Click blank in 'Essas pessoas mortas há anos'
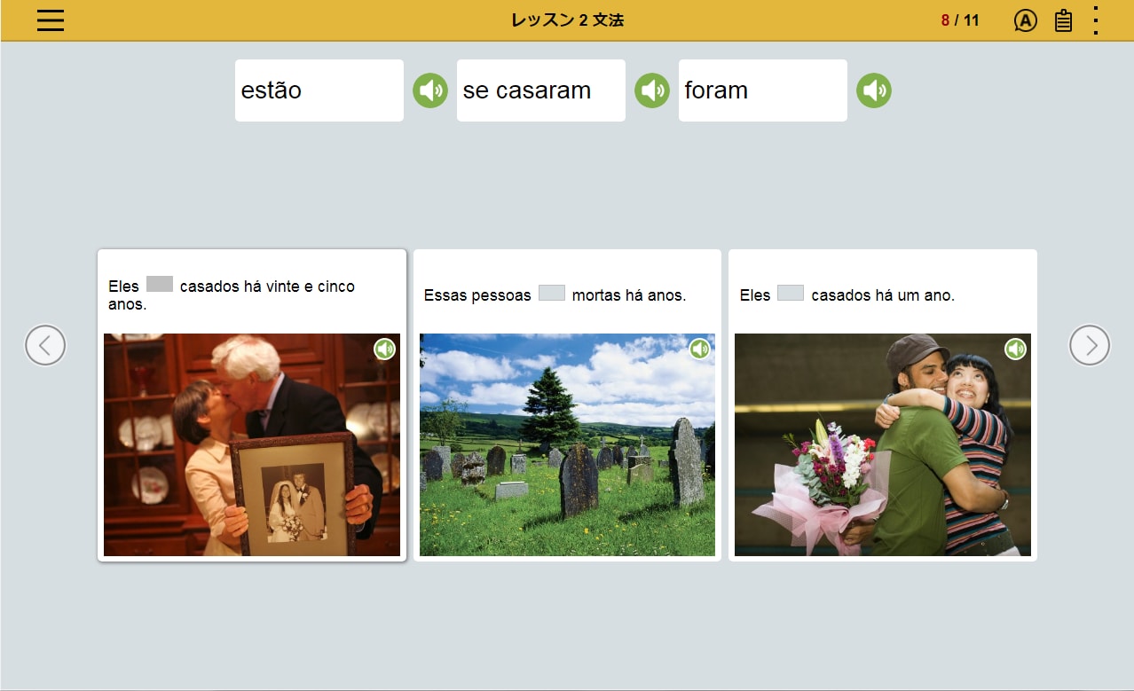1134x691 pixels. [552, 294]
